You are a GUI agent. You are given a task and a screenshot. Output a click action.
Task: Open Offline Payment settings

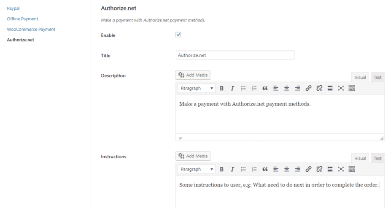(22, 19)
